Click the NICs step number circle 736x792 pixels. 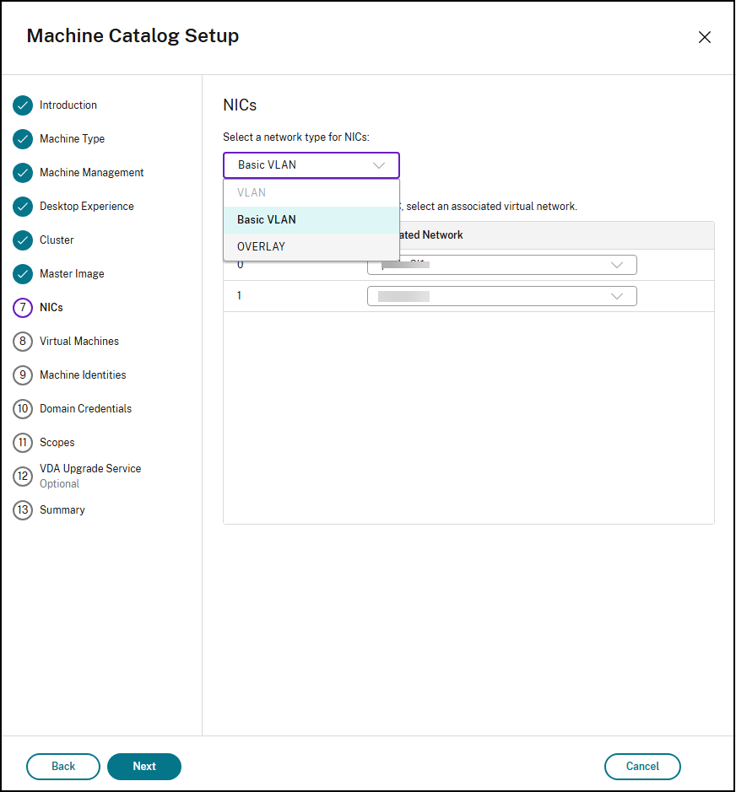[x=23, y=308]
